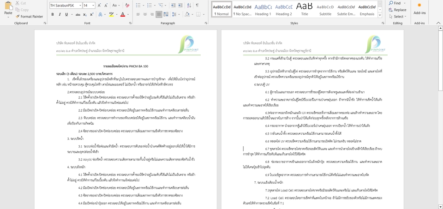
Task: Open Styles pane launcher
Action: (383, 23)
